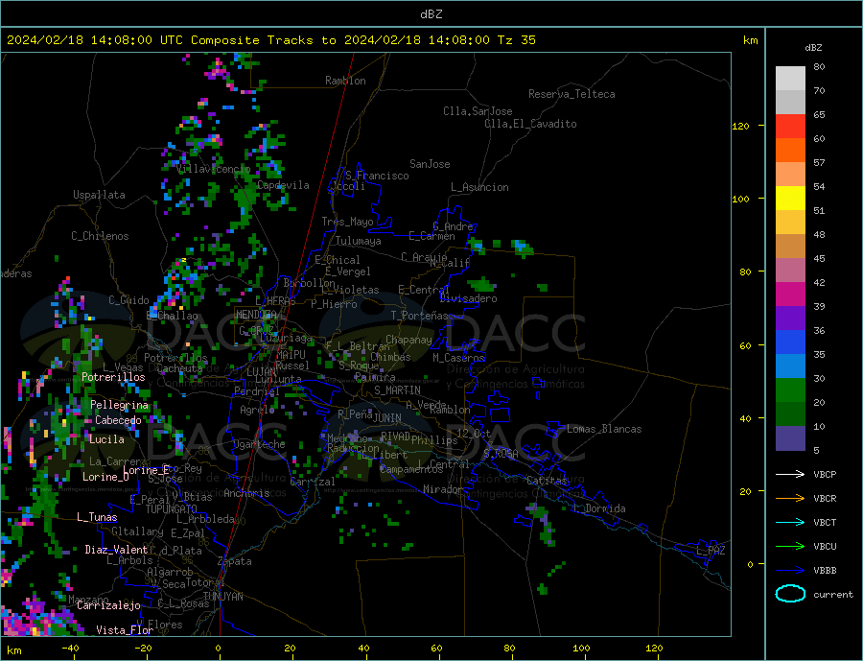Select the bright yellow swatch between 54 and 51

click(790, 199)
